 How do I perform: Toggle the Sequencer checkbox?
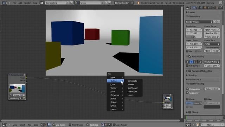click(187, 93)
